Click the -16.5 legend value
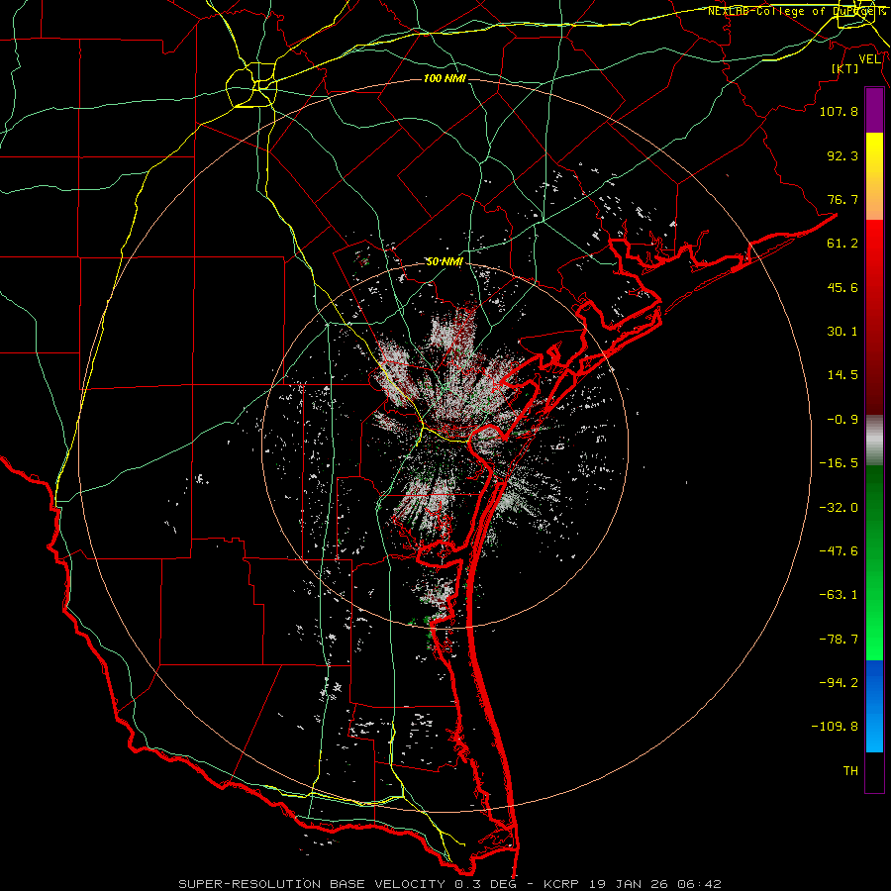The width and height of the screenshot is (891, 891). point(839,463)
